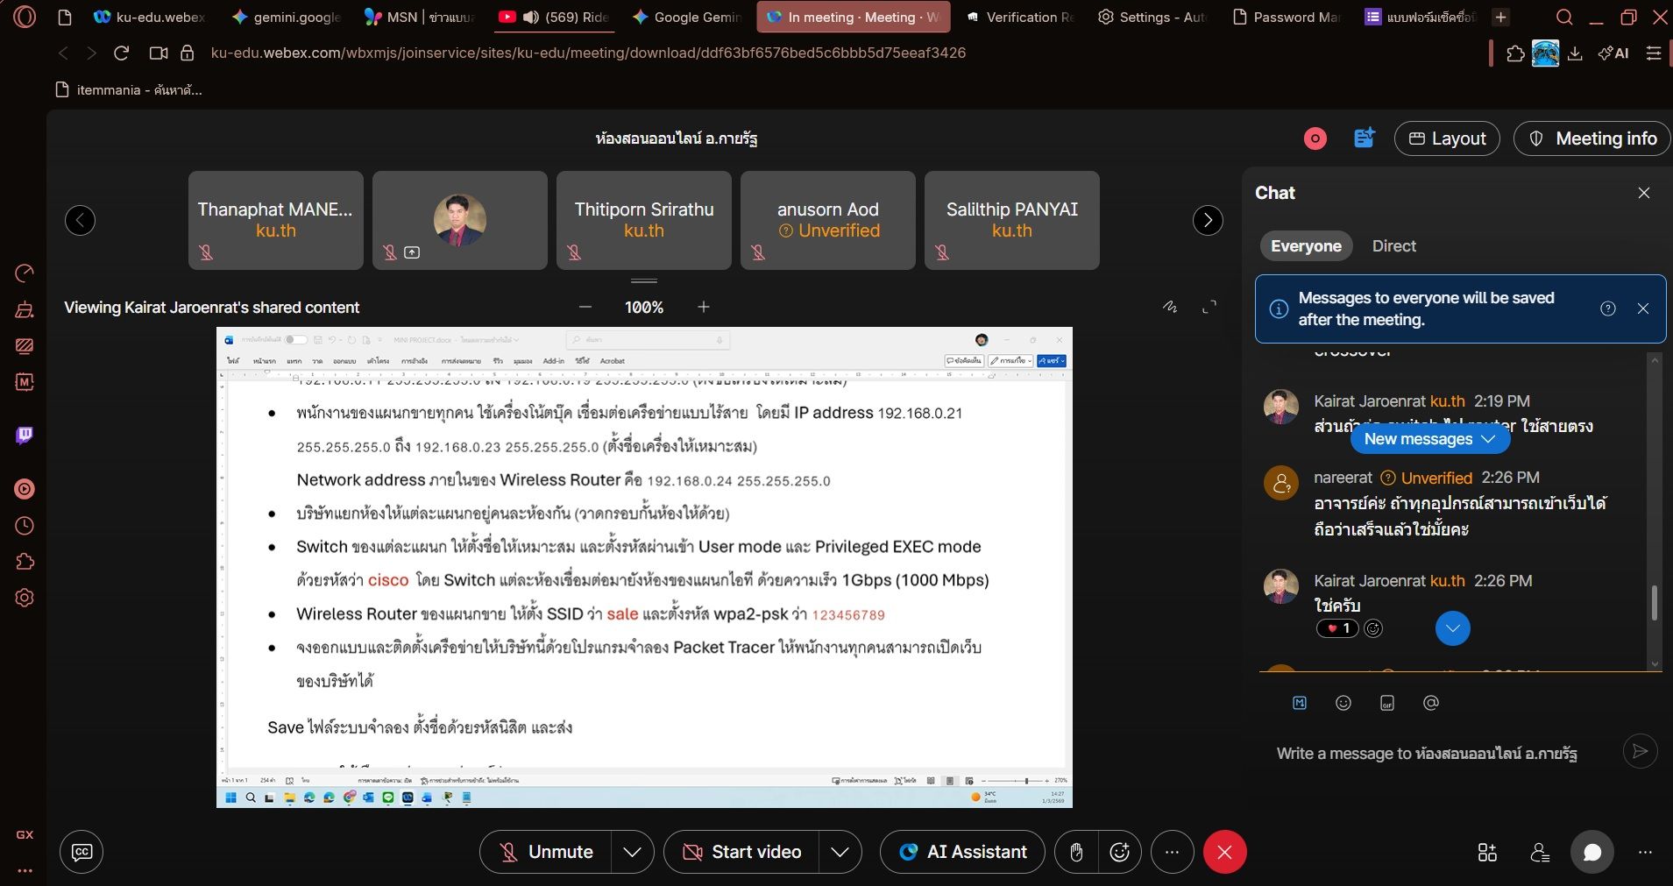Open Meeting info
The height and width of the screenshot is (886, 1673).
tap(1592, 138)
